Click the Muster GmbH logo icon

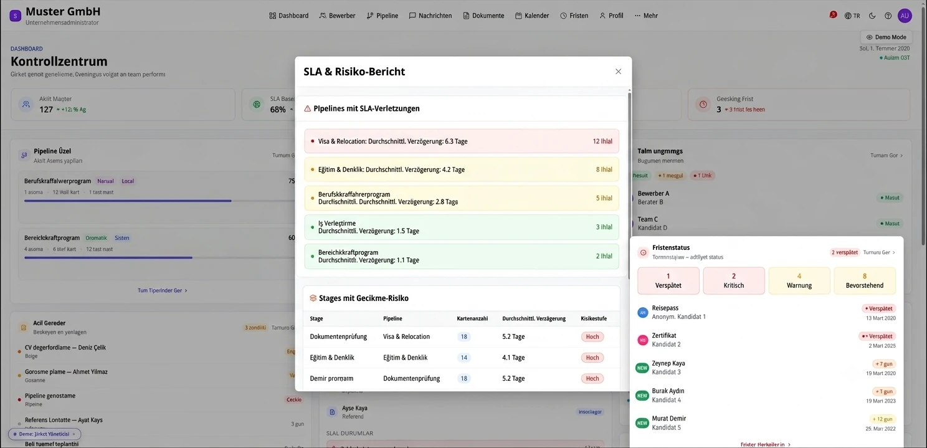(15, 16)
